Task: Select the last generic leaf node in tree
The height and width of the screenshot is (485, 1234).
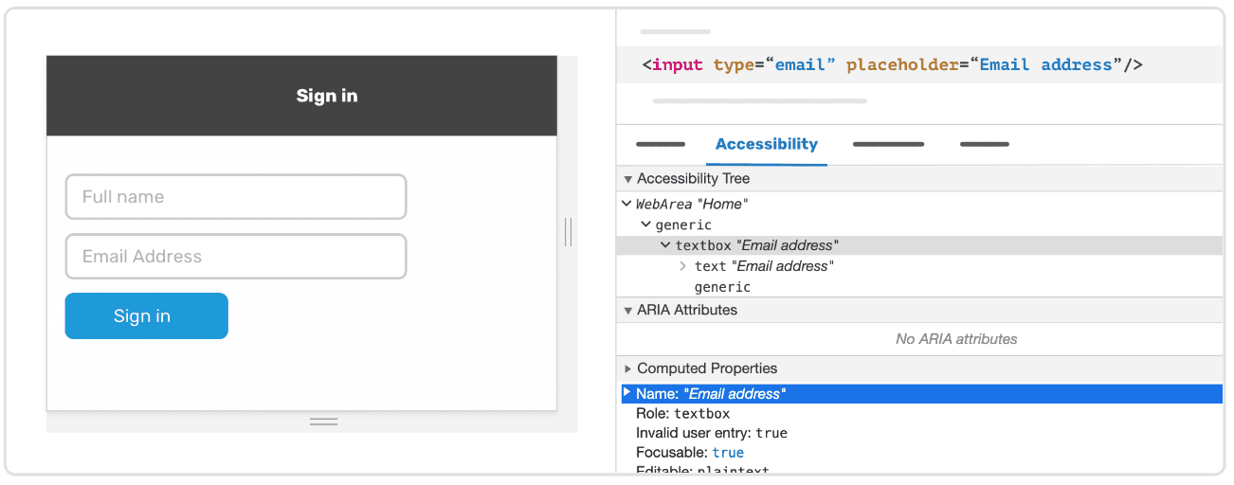Action: point(722,287)
